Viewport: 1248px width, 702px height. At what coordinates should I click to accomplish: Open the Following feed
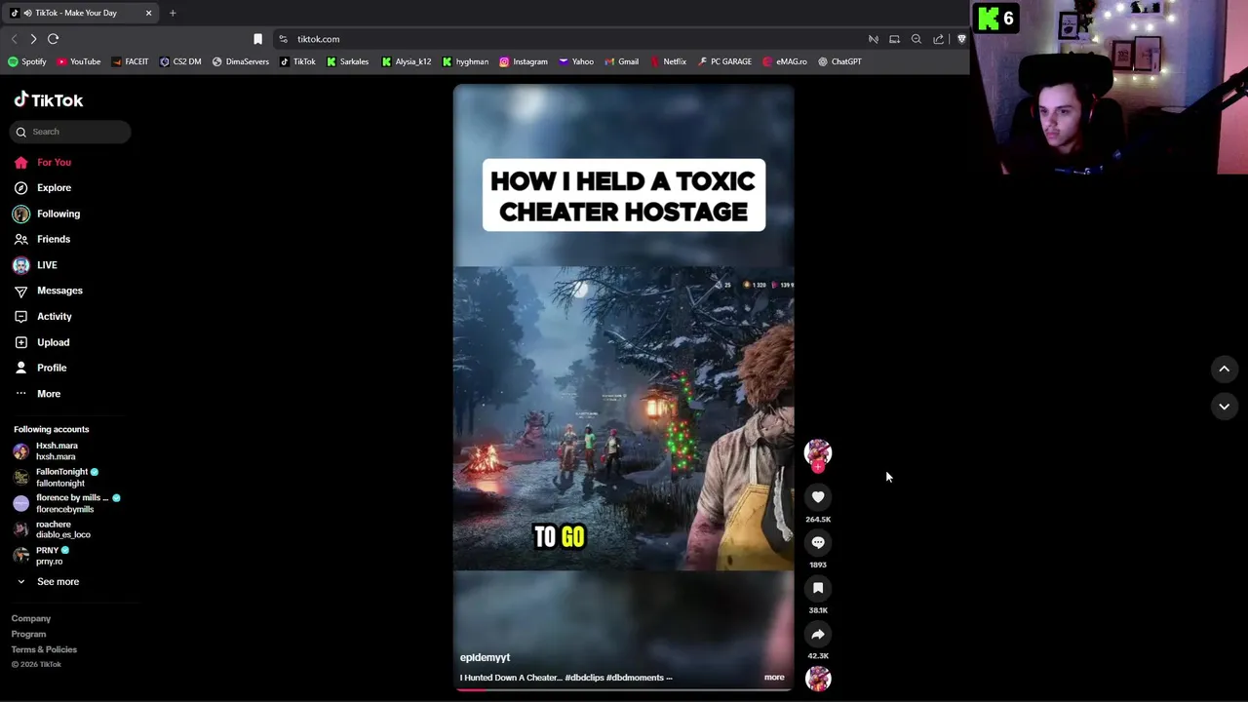point(47,214)
